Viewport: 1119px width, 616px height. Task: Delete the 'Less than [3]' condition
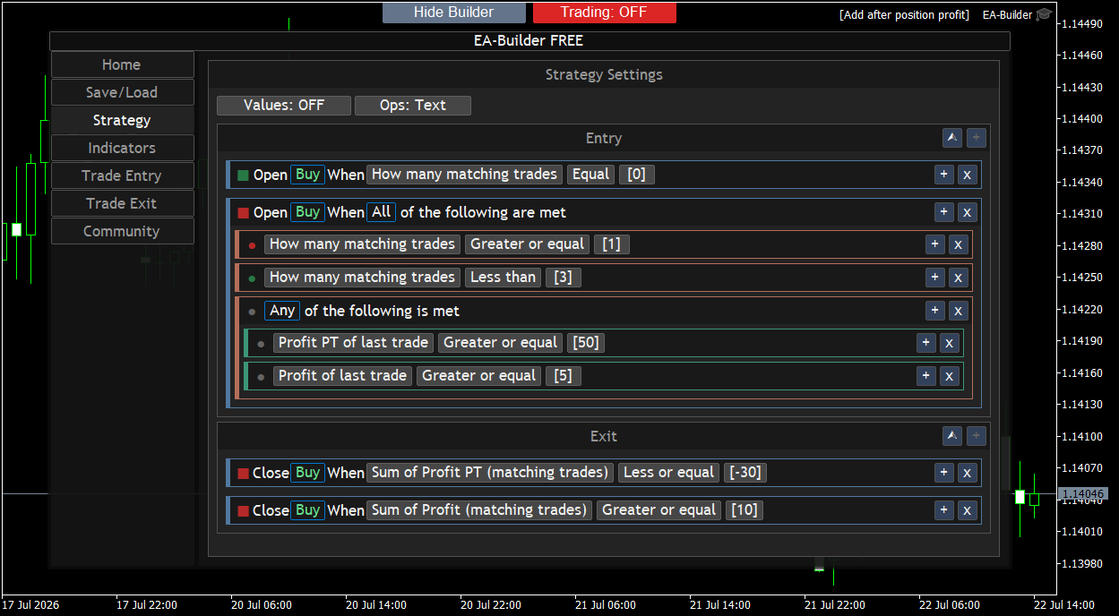pyautogui.click(x=958, y=278)
